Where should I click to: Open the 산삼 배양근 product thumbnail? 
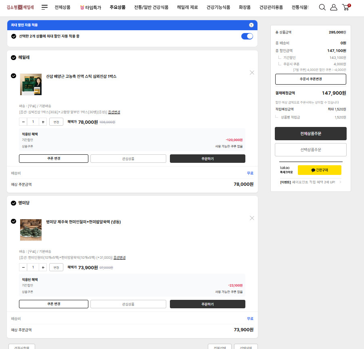(x=31, y=84)
